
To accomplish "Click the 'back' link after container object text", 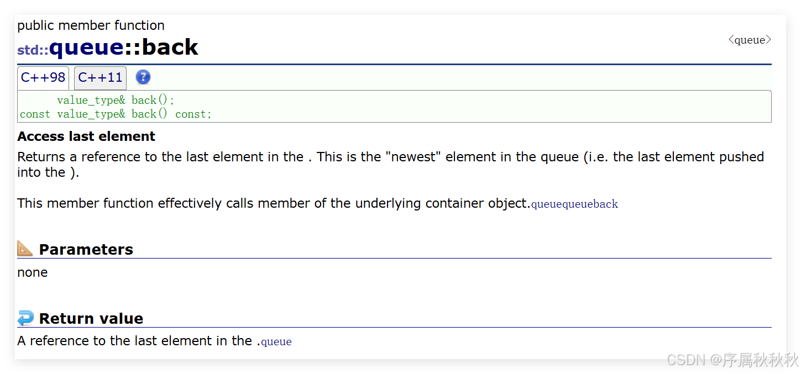I will 606,204.
